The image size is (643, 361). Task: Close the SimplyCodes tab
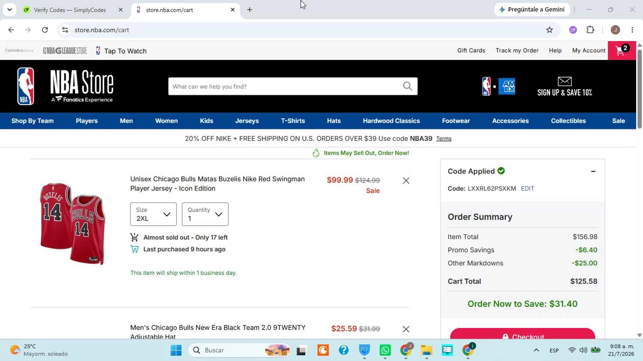coord(120,10)
